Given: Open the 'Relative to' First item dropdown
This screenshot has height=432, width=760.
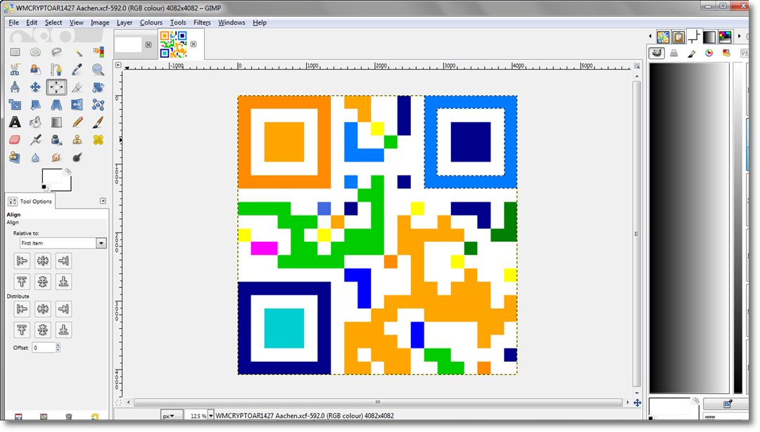Looking at the screenshot, I should (x=63, y=243).
